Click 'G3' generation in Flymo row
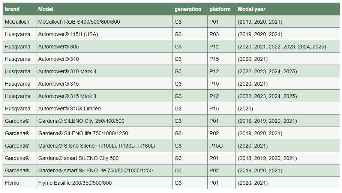342x193 pixels. (x=190, y=183)
